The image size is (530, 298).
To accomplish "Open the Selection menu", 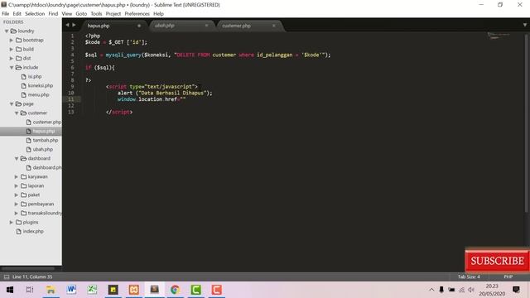I will point(35,14).
